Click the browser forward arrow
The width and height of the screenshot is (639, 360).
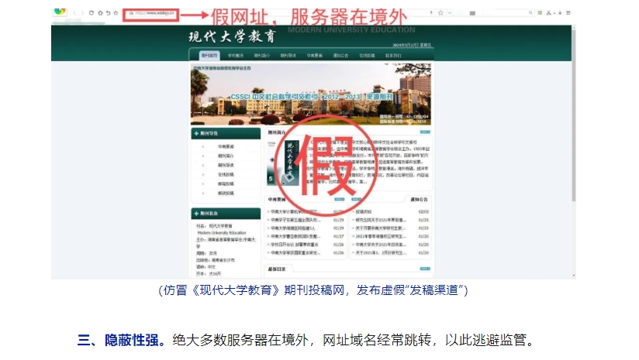click(83, 13)
